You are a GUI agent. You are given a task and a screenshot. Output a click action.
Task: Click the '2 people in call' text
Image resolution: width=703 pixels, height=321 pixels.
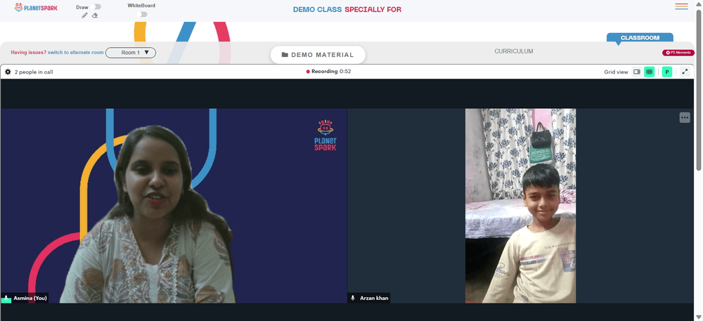click(x=34, y=72)
